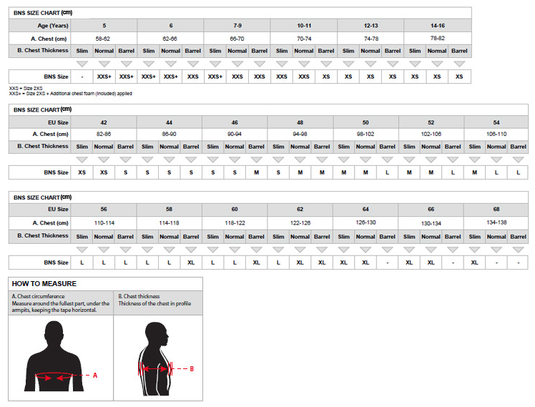Select the Age 7-9 column header
535x407 pixels.
[x=237, y=26]
